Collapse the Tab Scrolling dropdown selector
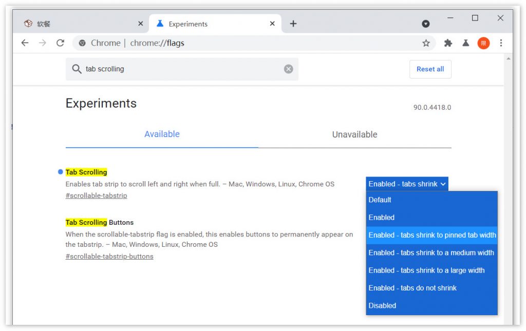 [407, 184]
